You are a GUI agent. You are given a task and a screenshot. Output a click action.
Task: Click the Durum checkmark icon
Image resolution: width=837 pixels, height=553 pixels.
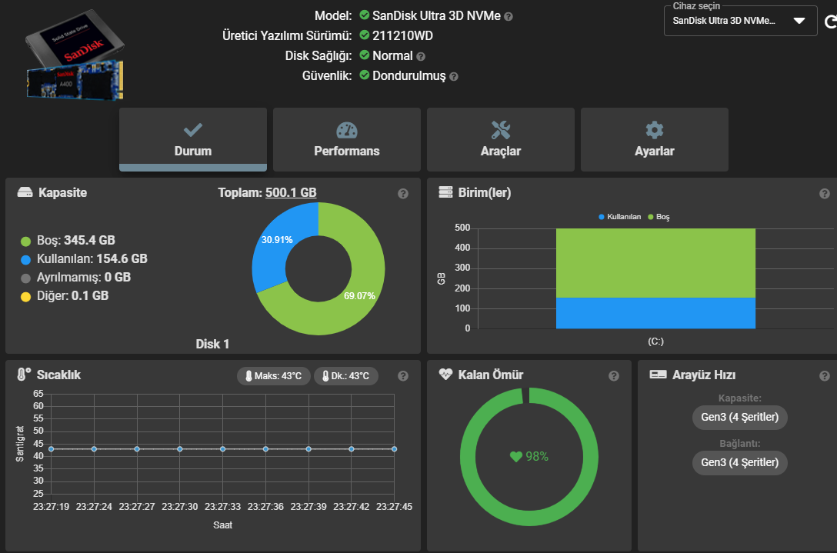[x=192, y=130]
